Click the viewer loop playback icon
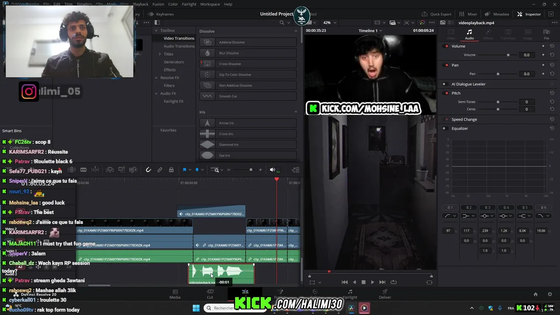 click(x=393, y=282)
